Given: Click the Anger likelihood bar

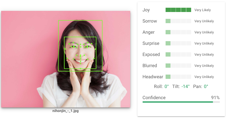Looking at the screenshot, I should click(178, 32).
